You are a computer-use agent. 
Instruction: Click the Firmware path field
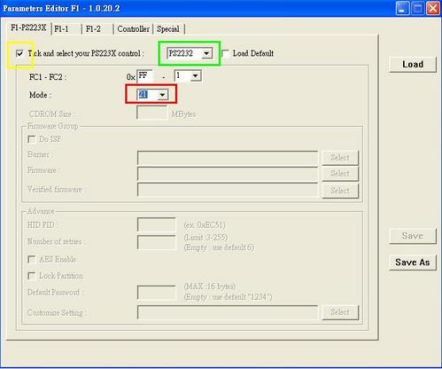[228, 174]
